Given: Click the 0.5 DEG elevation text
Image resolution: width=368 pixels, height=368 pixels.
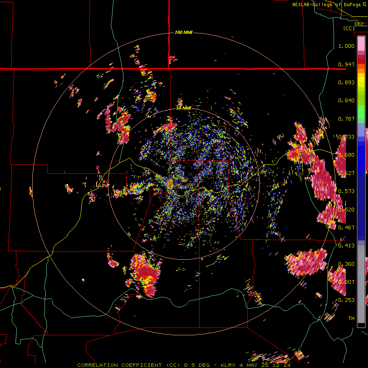Looking at the screenshot, I should 198,365.
